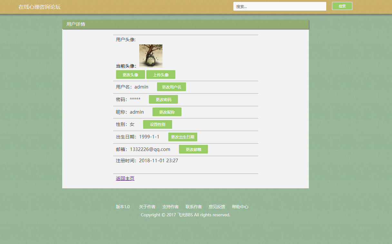Click 支持作者 in the footer
The width and height of the screenshot is (392, 244).
171,207
